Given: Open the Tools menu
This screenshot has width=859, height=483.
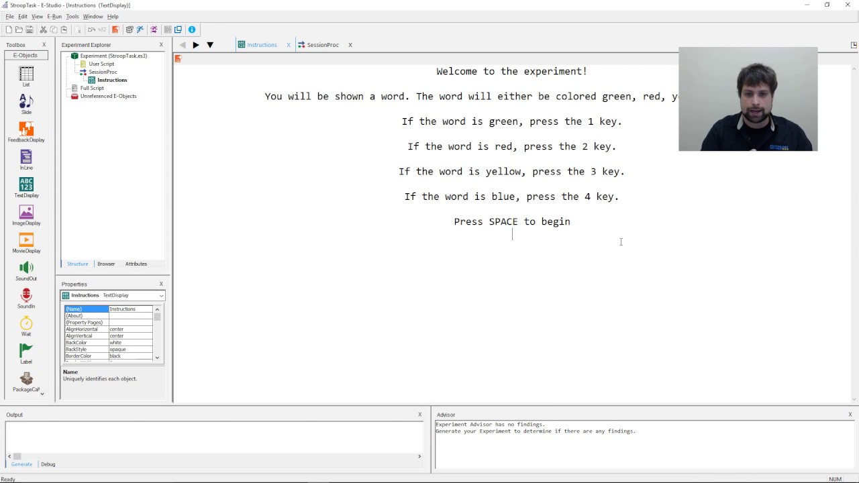Looking at the screenshot, I should pyautogui.click(x=72, y=16).
